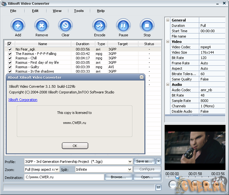Start conversion with the Encode icon
Viewport: 229px width, 195px height.
coord(99,25)
